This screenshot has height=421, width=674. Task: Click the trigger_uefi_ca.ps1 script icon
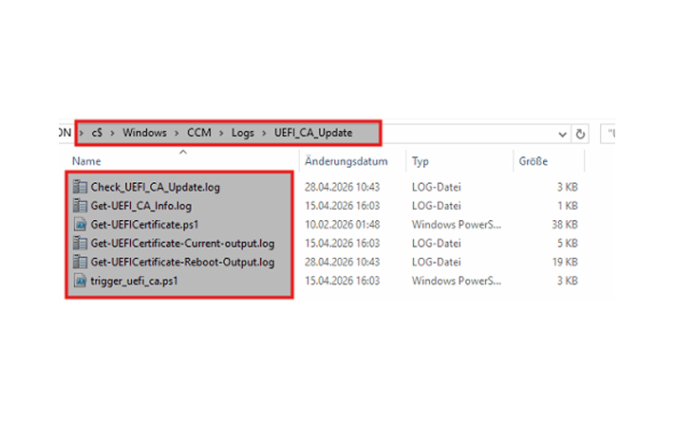(80, 281)
